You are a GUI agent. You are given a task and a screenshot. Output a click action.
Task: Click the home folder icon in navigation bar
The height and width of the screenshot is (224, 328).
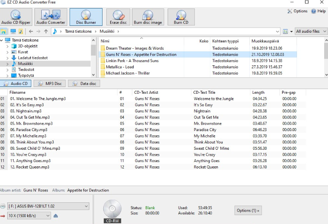click(3, 31)
